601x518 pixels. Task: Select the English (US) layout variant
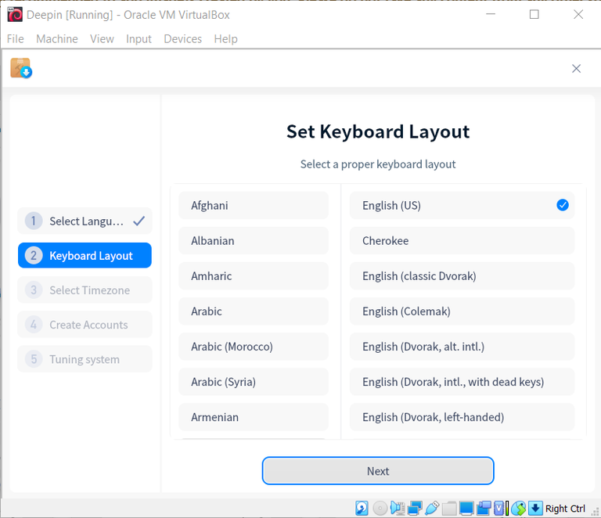point(462,205)
